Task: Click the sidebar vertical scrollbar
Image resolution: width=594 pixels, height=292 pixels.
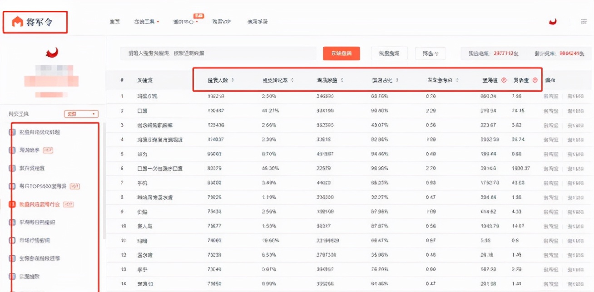Action: pos(104,181)
